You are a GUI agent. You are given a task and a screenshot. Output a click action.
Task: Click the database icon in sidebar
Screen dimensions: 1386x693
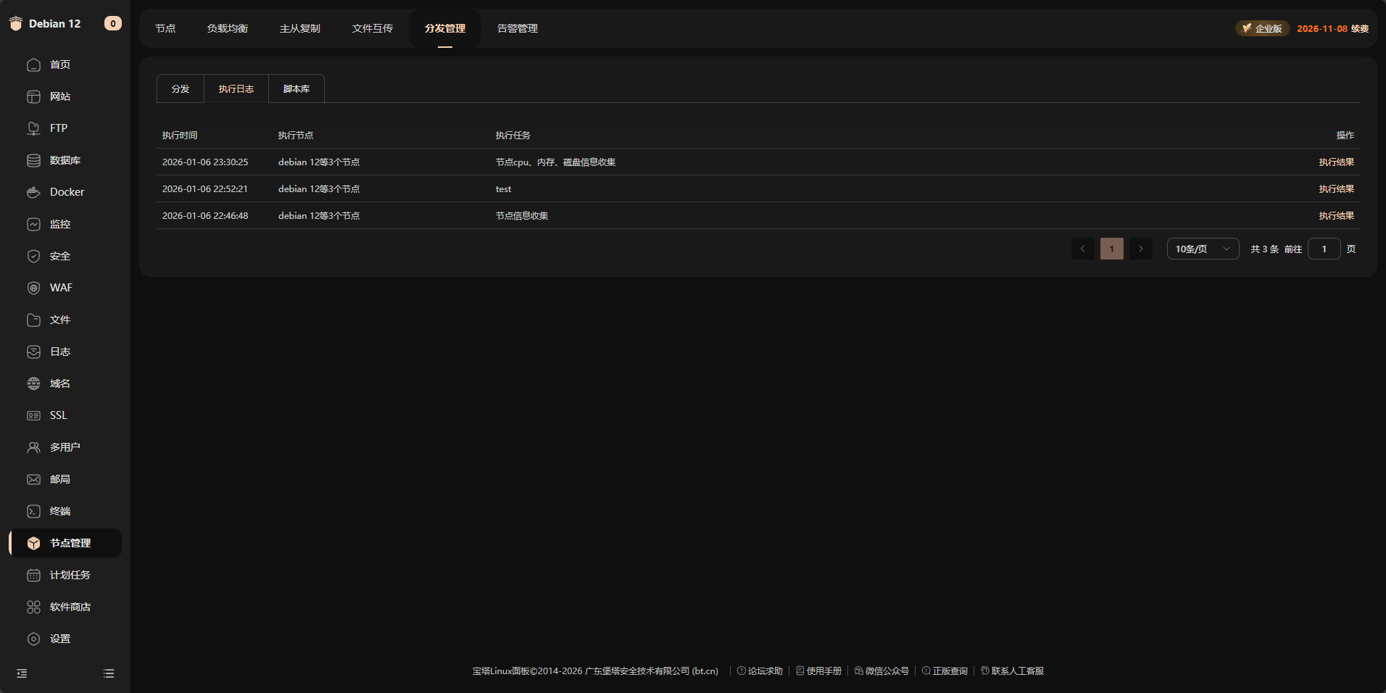pos(33,160)
